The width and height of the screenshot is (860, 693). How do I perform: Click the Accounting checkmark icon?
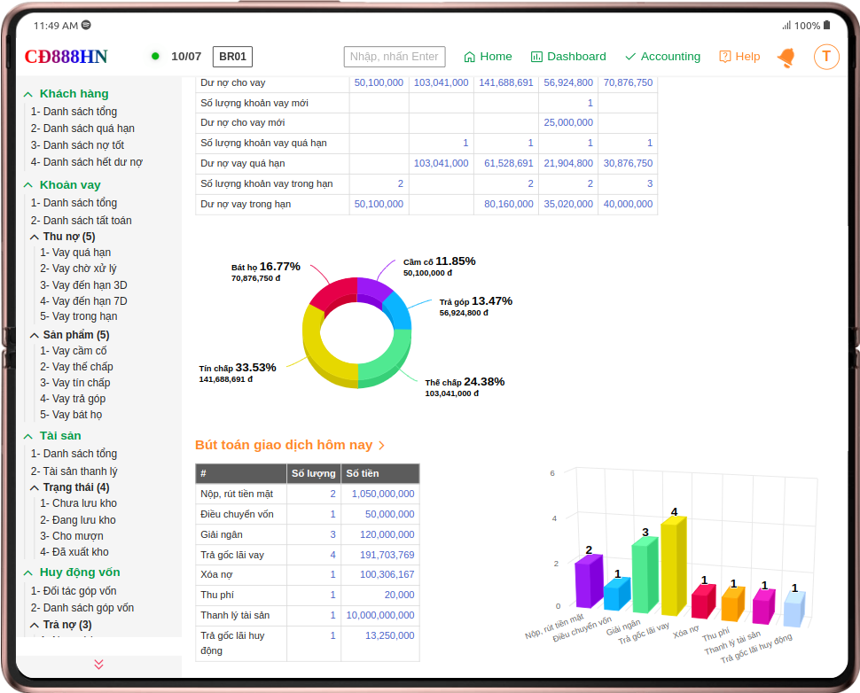[630, 57]
